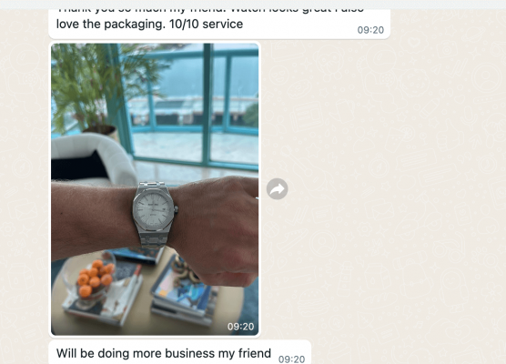506x364 pixels.
Task: Click the silver watch dial in the photo
Action: pos(153,209)
